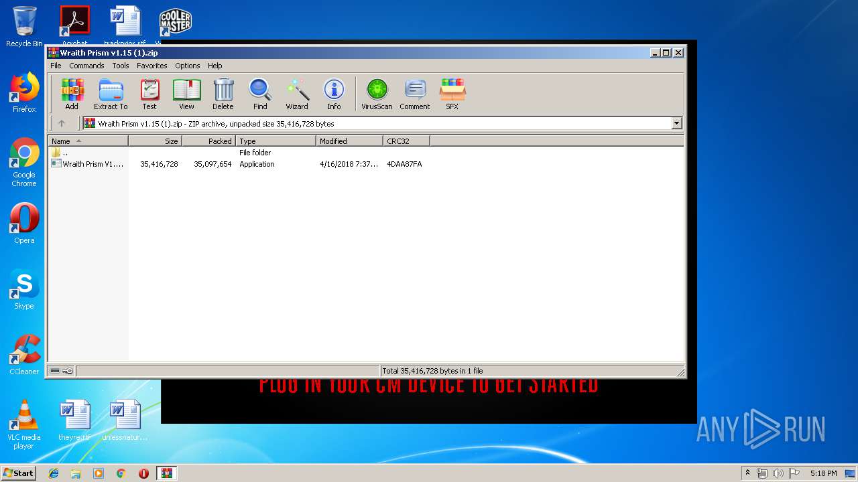Open the Help menu
Viewport: 858px width, 482px height.
tap(214, 66)
